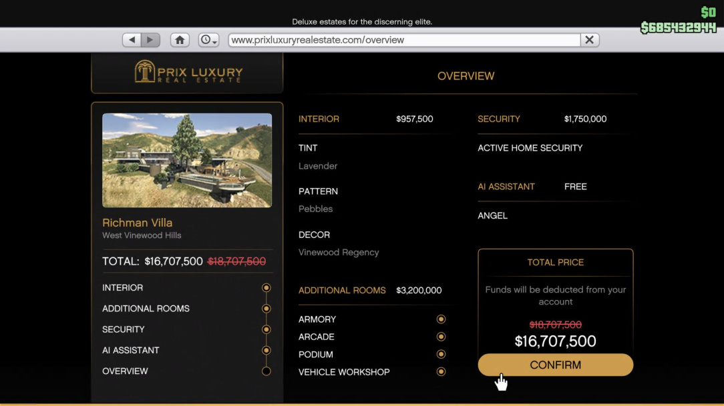
Task: Click the Prix Luxury Real Estate logo
Action: point(188,73)
